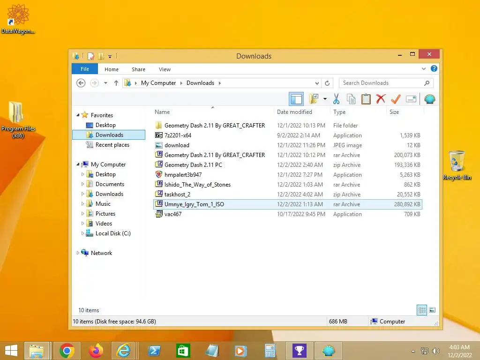480x360 pixels.
Task: Open the Recycle Bin desktop icon
Action: click(x=457, y=165)
